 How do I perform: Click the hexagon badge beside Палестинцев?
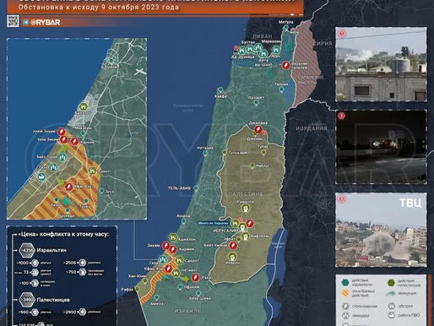27,300
